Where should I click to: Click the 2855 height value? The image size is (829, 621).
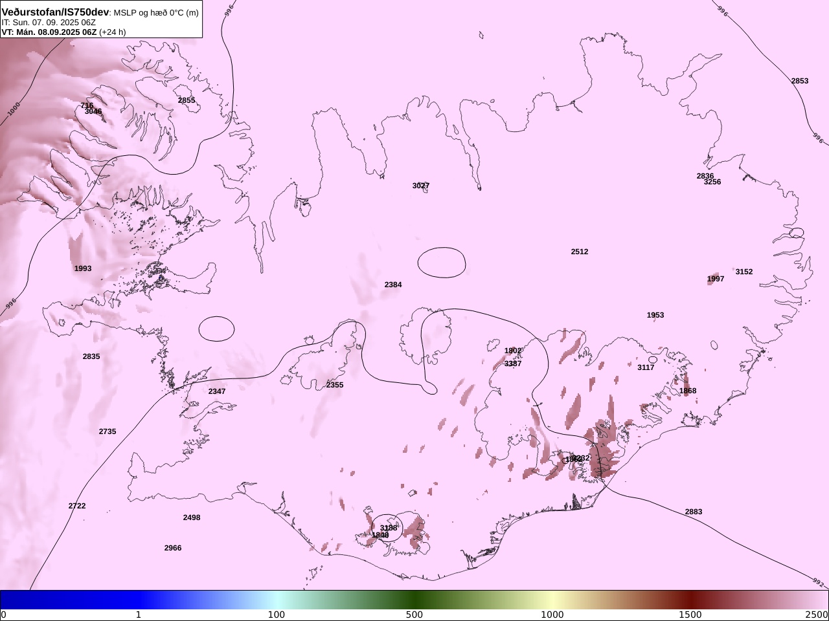(187, 100)
